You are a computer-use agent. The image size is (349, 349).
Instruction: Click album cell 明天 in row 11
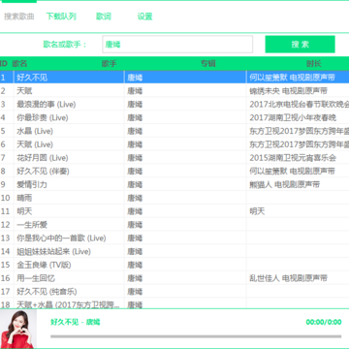click(257, 211)
